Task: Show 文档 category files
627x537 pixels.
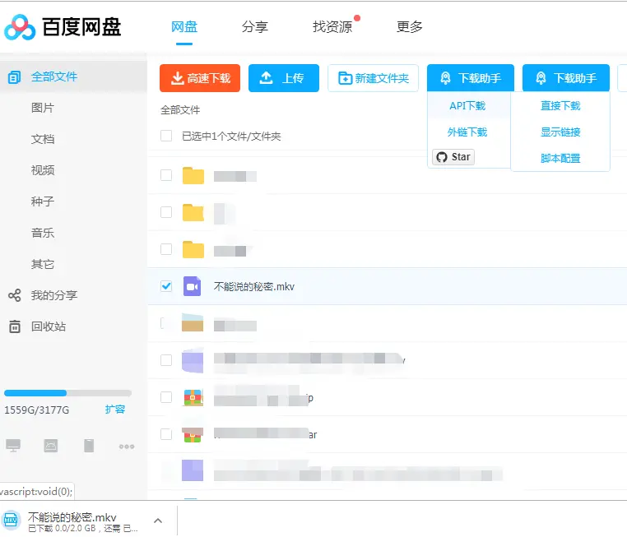Action: coord(43,139)
